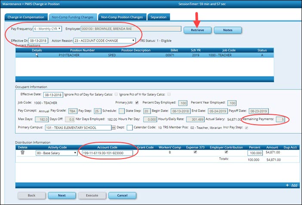Select the Non-Comp Funding Changes tab
This screenshot has height=205, width=302.
point(72,17)
